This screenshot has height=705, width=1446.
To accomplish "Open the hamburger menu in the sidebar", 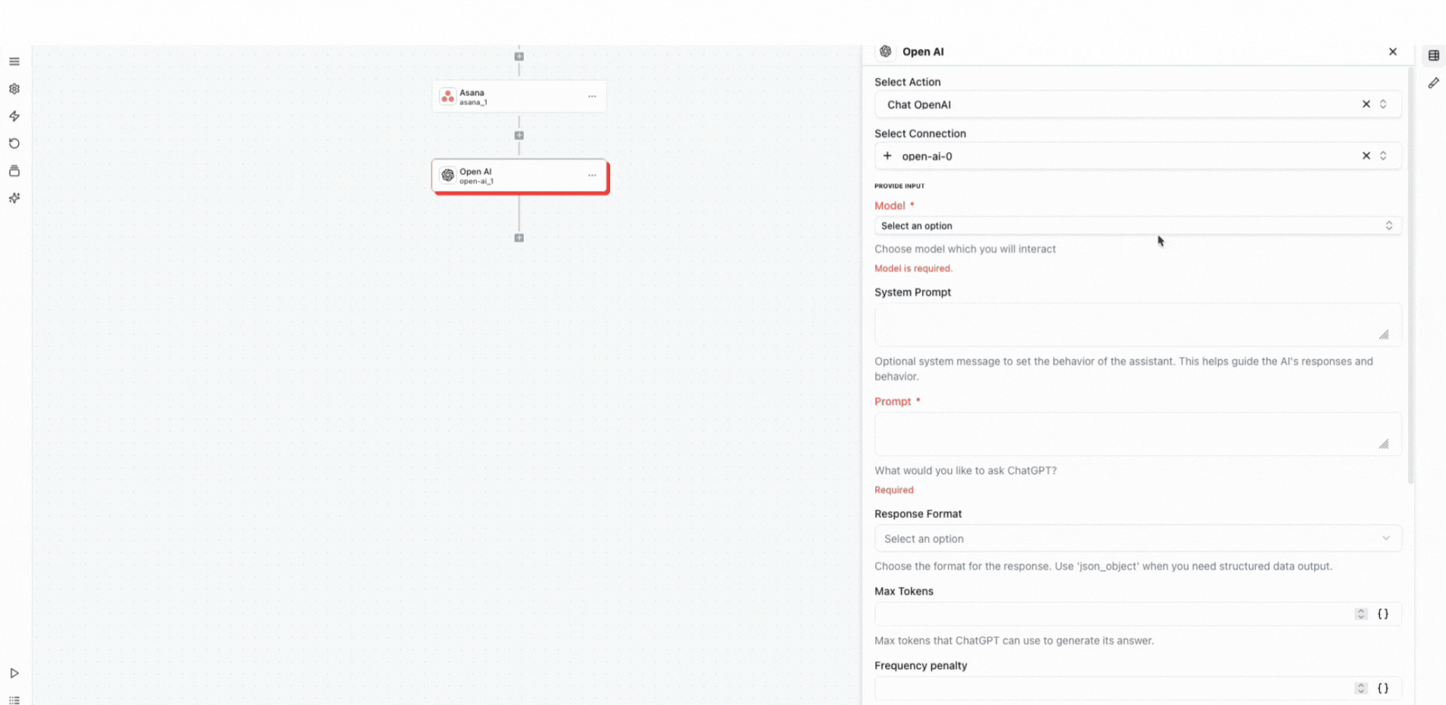I will 14,61.
